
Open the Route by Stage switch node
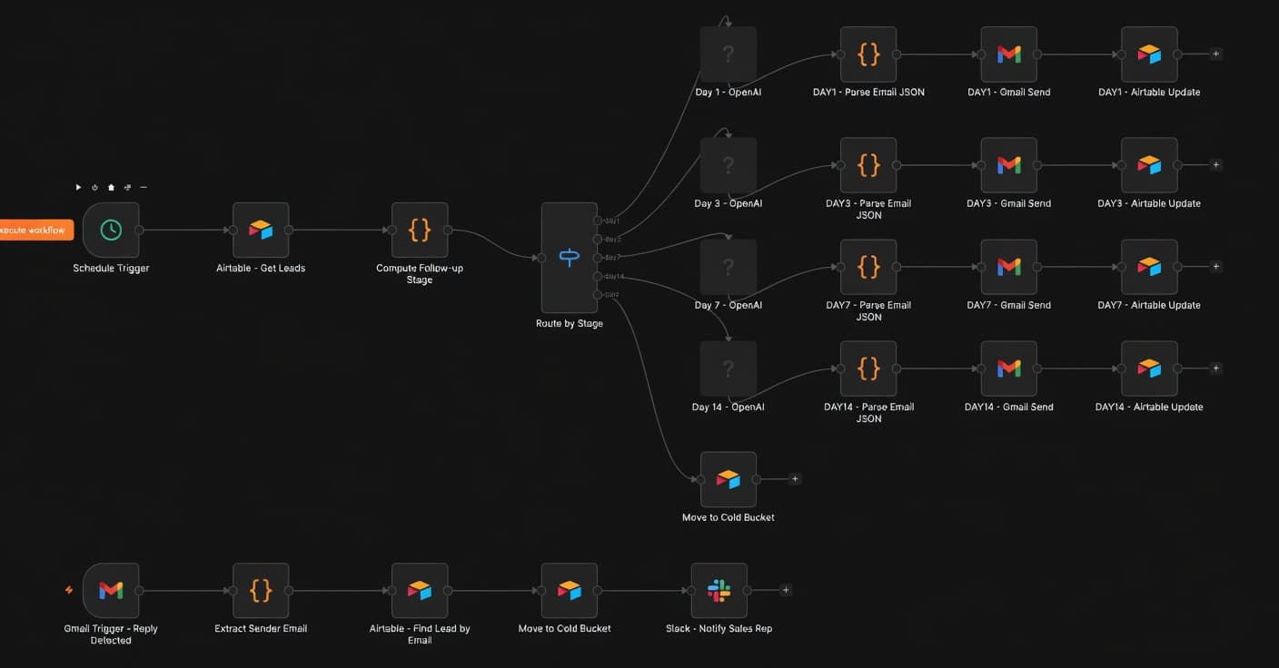pos(569,258)
